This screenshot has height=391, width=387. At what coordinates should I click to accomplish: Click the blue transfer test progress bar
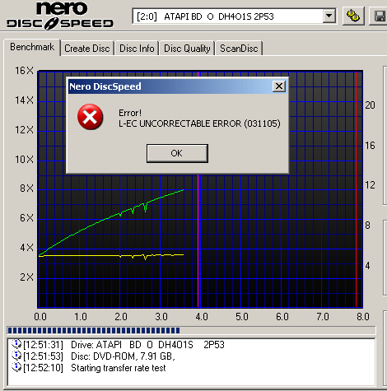[94, 330]
